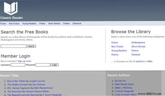This screenshot has height=96, width=165.
Task: Browse Poetry in the library list
Action: (x=115, y=54)
